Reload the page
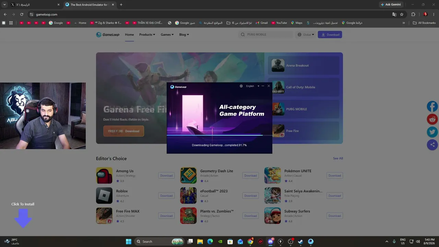 (22, 14)
